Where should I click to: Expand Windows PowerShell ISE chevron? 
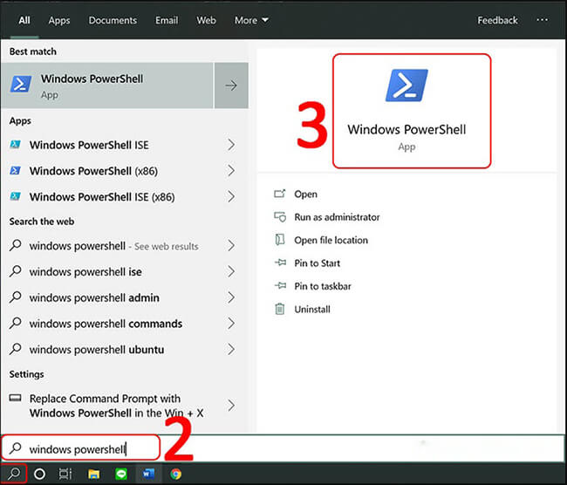(231, 145)
